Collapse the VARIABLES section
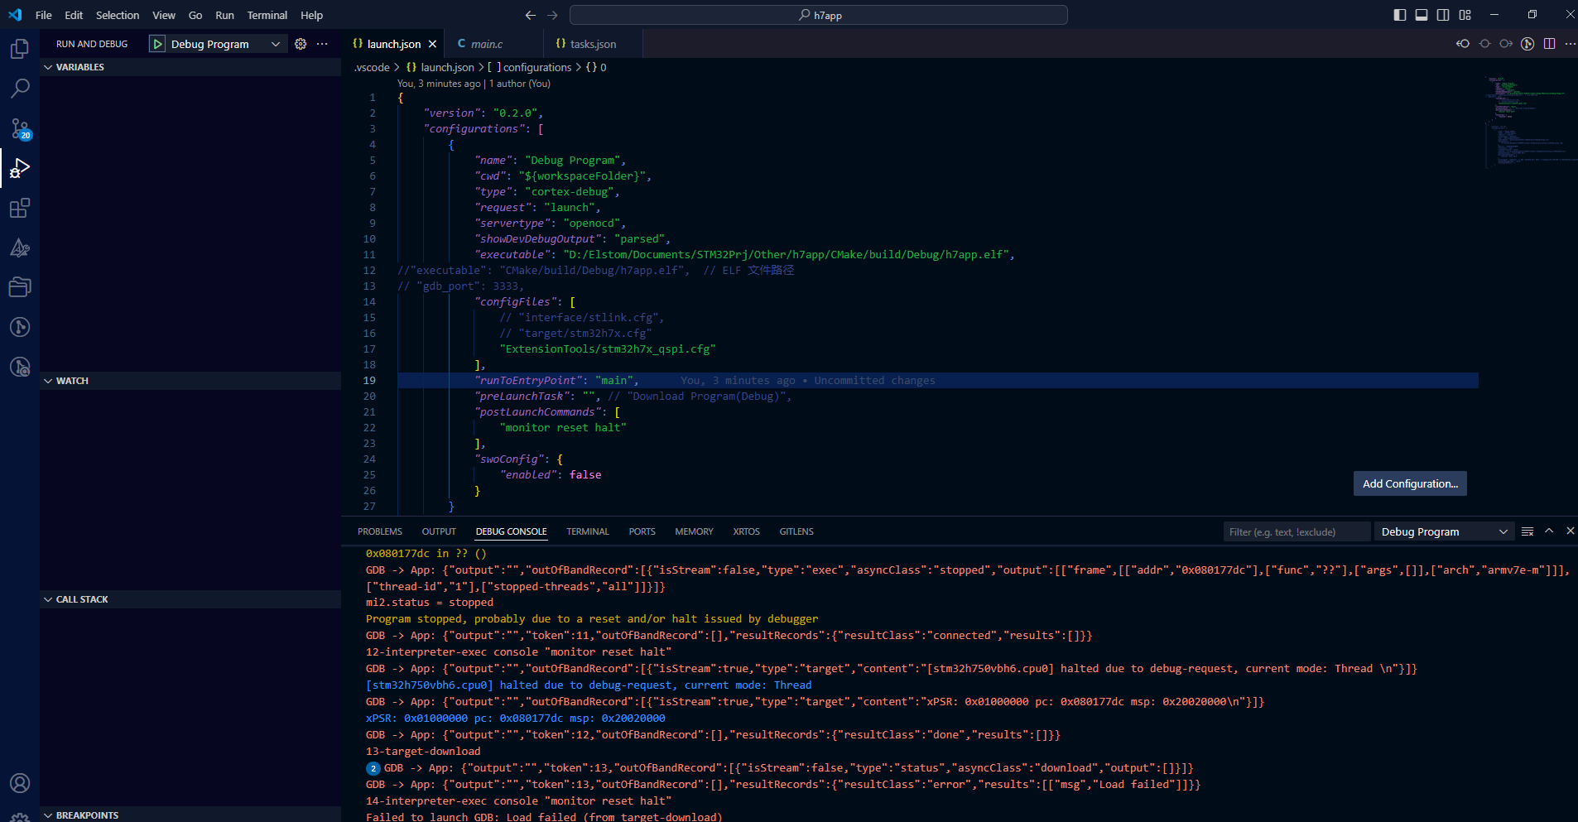This screenshot has height=822, width=1578. click(190, 67)
